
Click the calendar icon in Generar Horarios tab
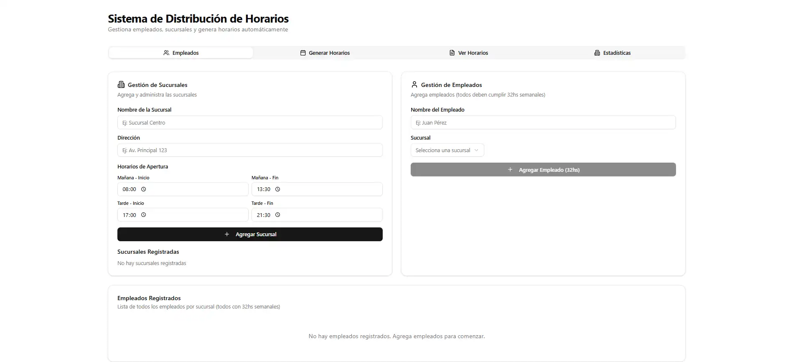303,53
